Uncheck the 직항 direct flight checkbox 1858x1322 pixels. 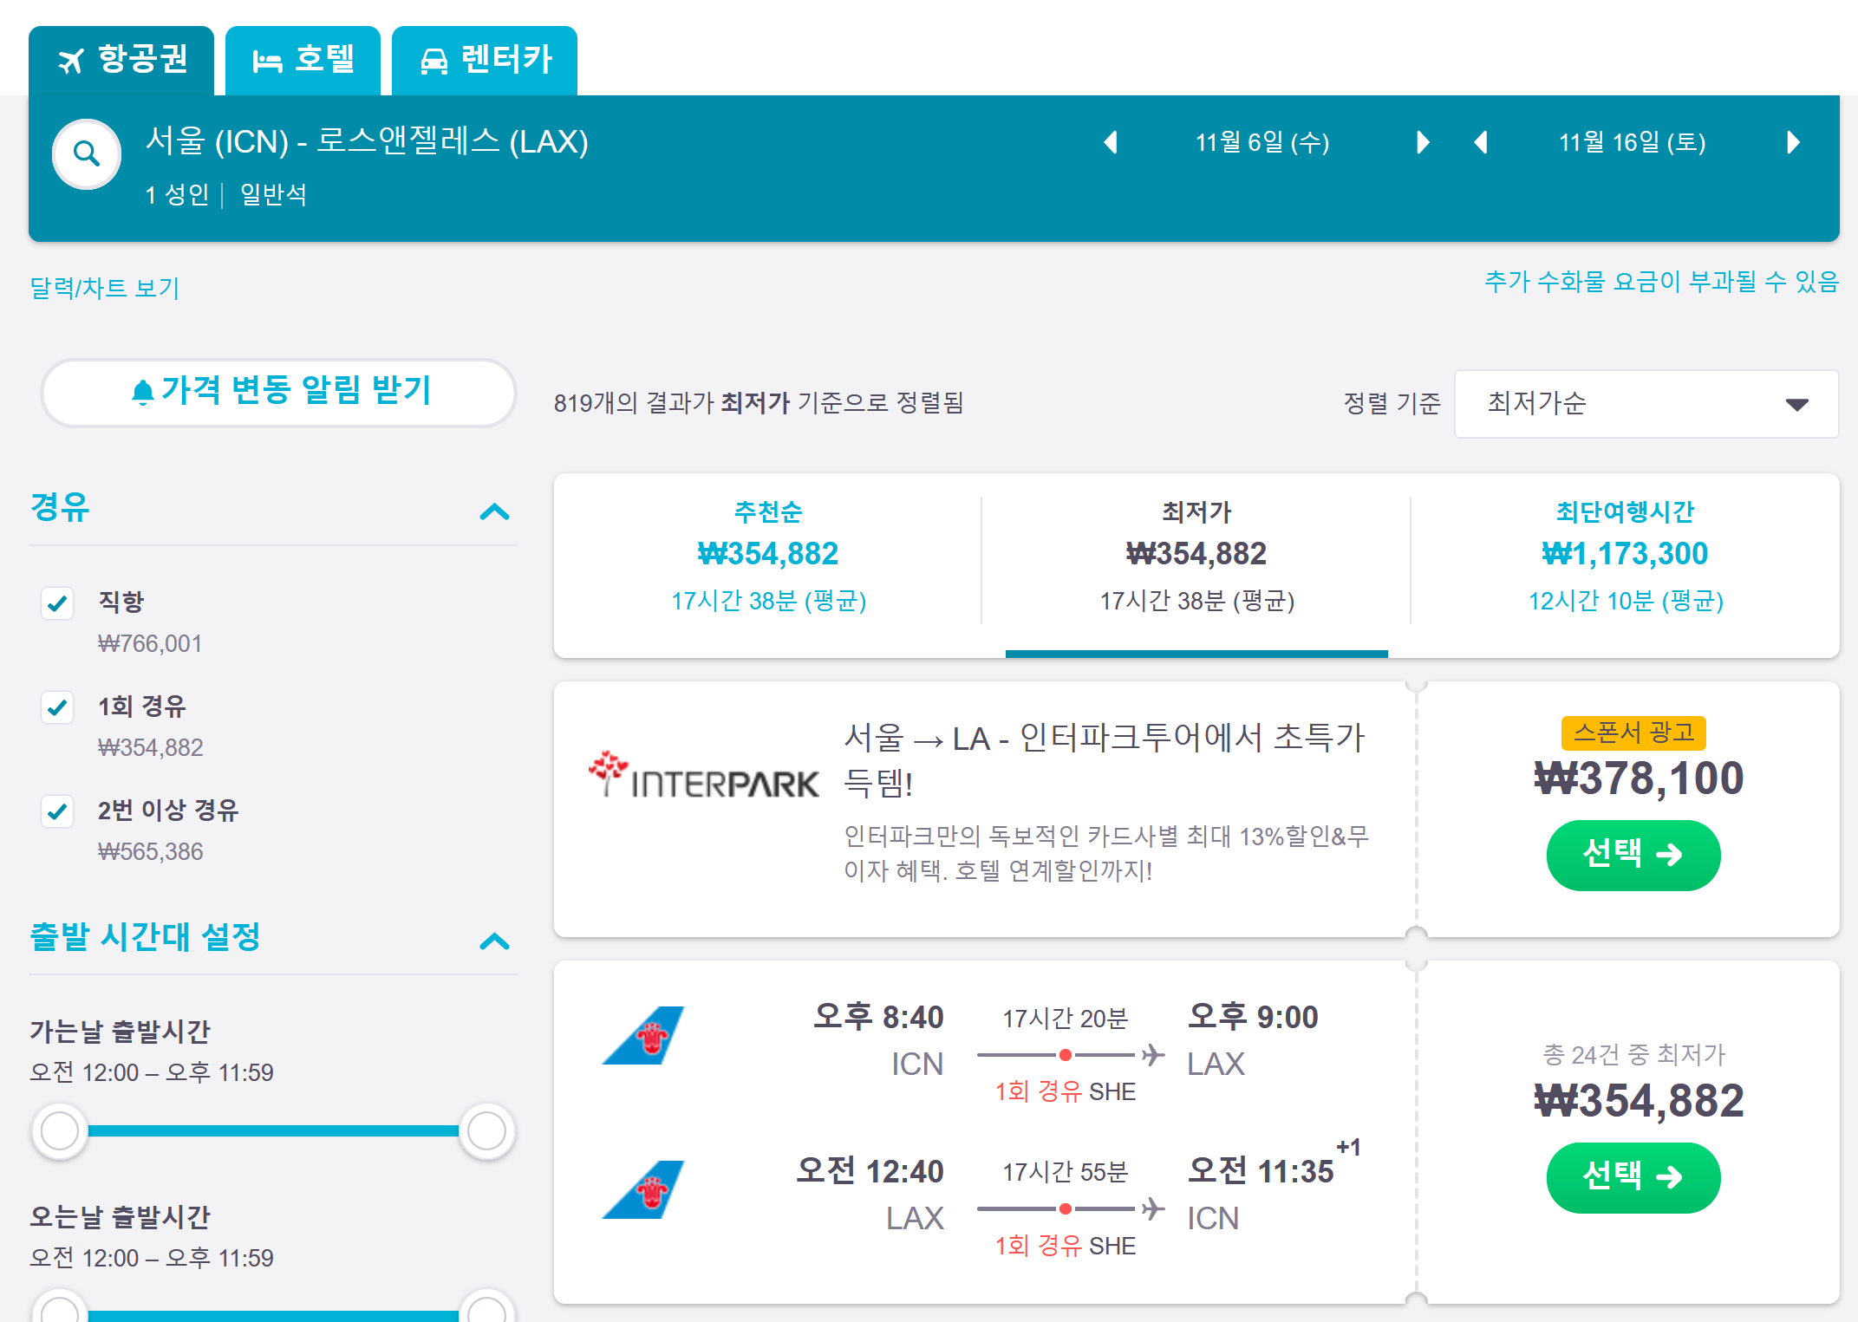click(x=58, y=603)
